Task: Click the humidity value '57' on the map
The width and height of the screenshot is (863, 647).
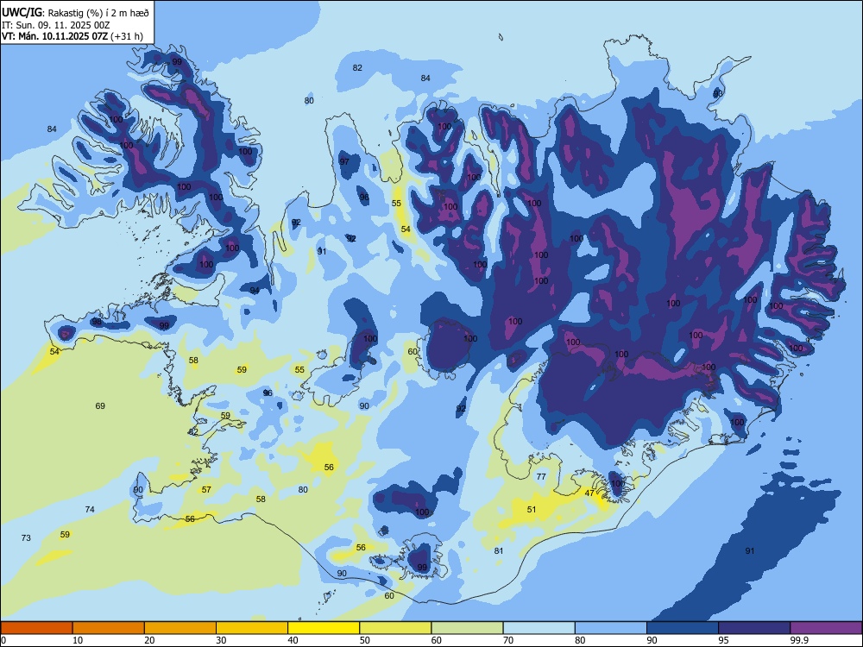Action: pyautogui.click(x=206, y=490)
